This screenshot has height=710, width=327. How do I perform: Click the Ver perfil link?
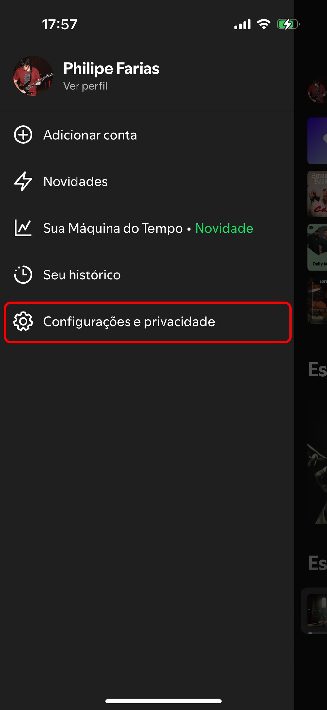[x=85, y=86]
